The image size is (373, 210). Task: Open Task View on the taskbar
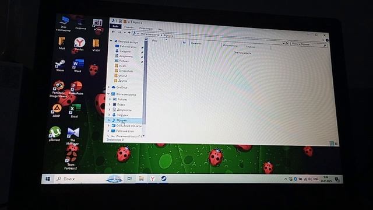[x=129, y=178]
